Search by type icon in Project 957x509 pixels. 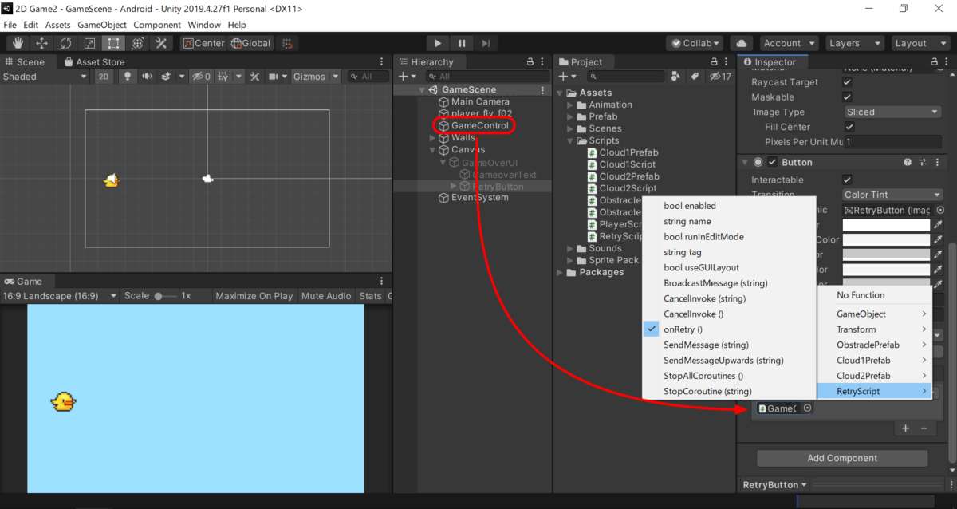(676, 76)
